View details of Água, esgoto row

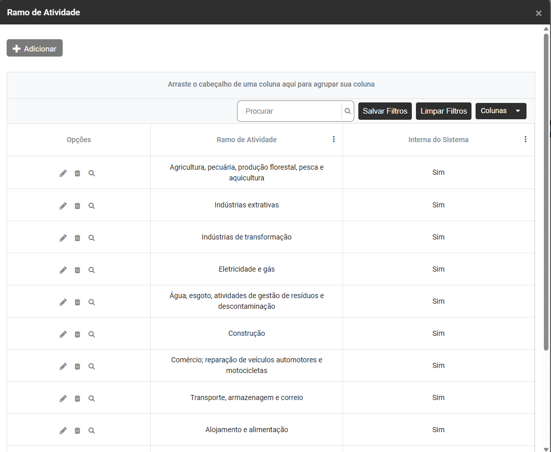(x=92, y=302)
